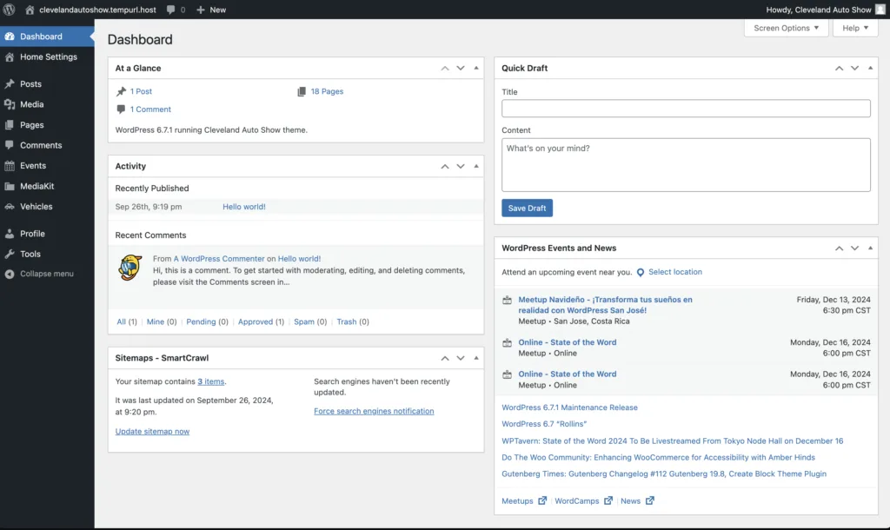The image size is (890, 530).
Task: Click the location pin icon beside Select location
Action: [641, 272]
